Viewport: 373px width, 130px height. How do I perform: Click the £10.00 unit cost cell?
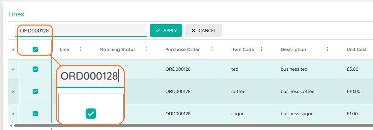click(x=354, y=91)
